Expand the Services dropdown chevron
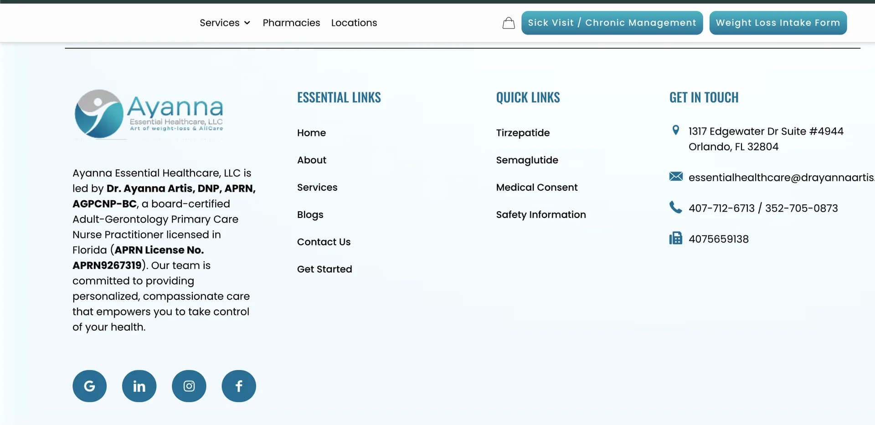Screen dimensions: 875x425 247,23
